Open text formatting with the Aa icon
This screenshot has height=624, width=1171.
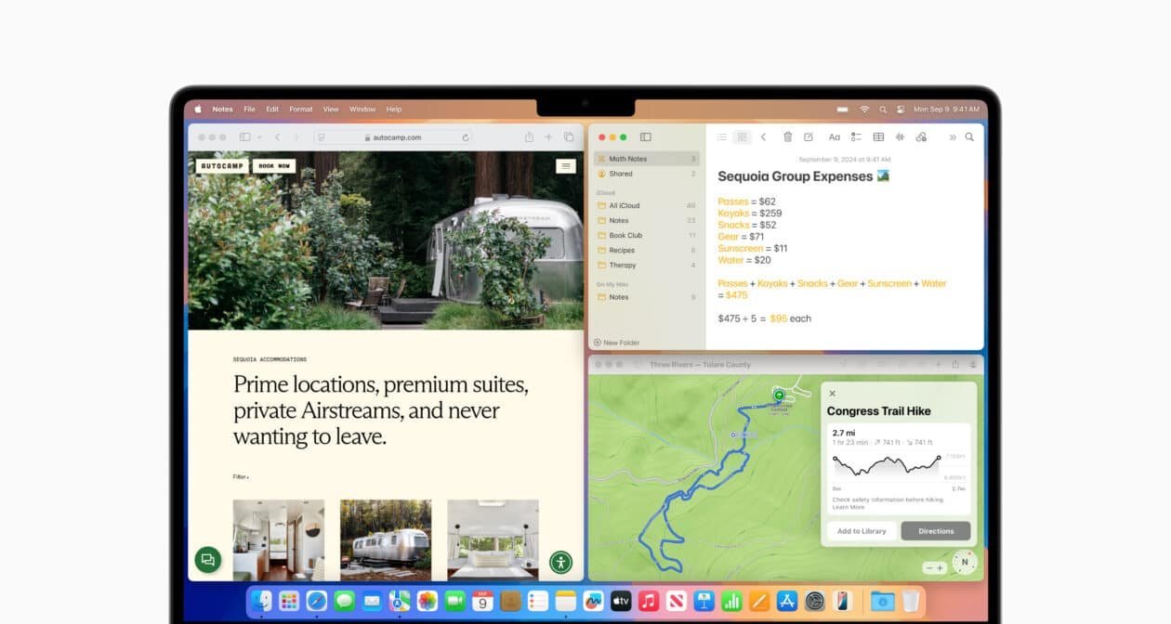[835, 136]
